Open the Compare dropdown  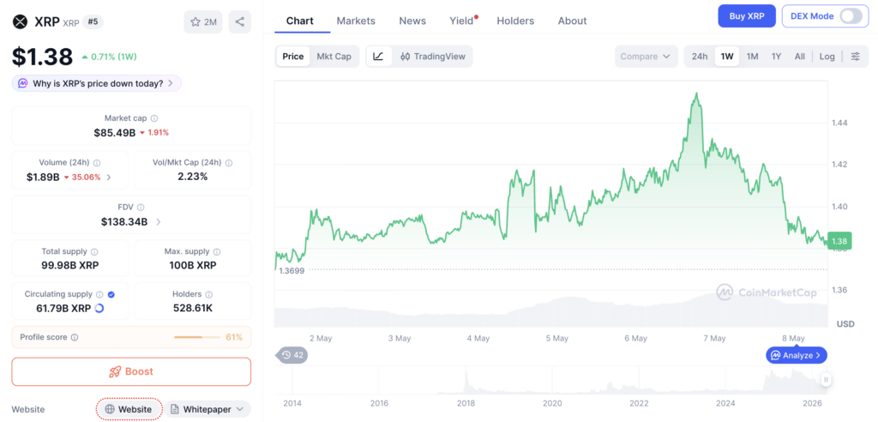646,57
